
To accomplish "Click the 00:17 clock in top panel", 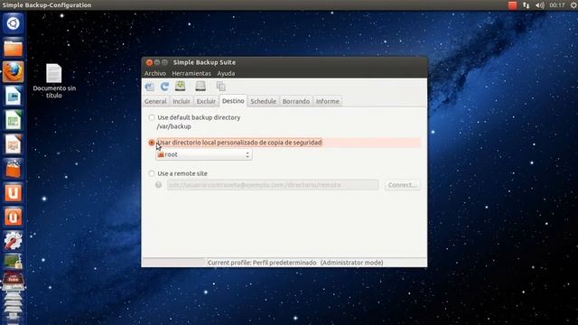I will click(556, 5).
